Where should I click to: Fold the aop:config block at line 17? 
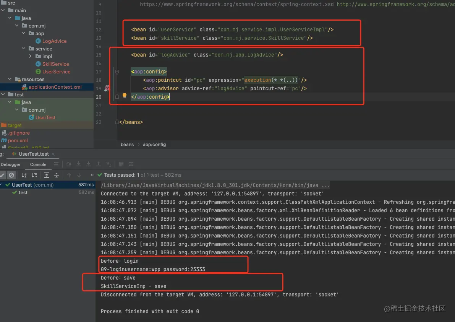click(117, 72)
